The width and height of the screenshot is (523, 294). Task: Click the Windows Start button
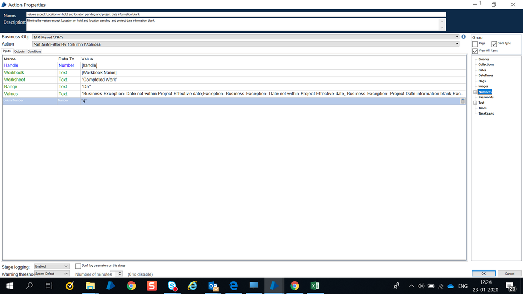coord(9,286)
